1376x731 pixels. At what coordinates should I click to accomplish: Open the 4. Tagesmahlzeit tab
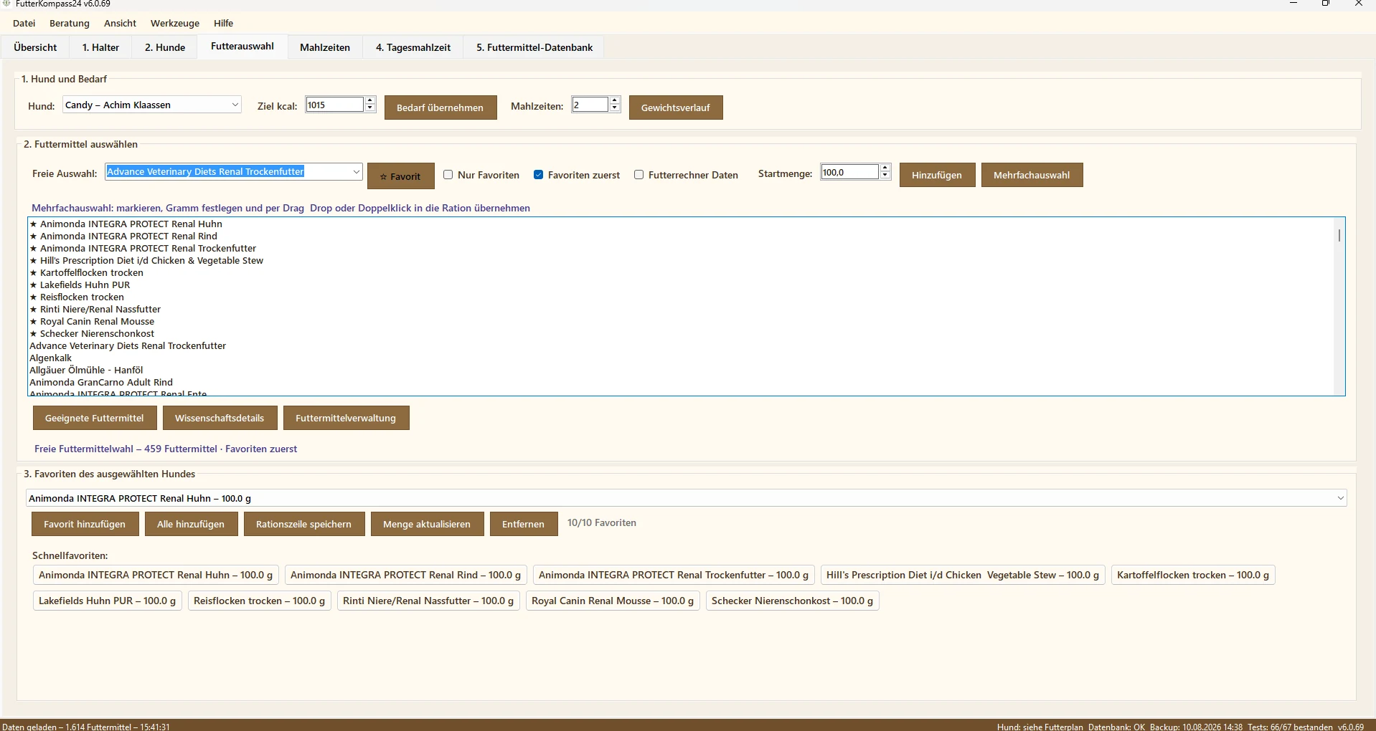coord(413,47)
